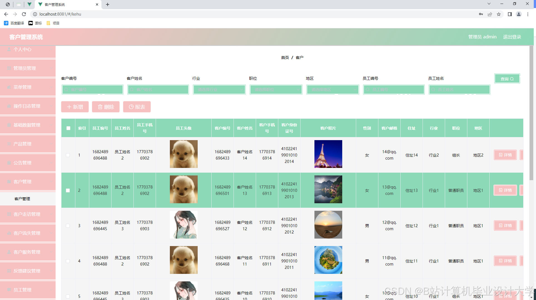Click the page vertical scrollbar
536x300 pixels.
point(531,113)
